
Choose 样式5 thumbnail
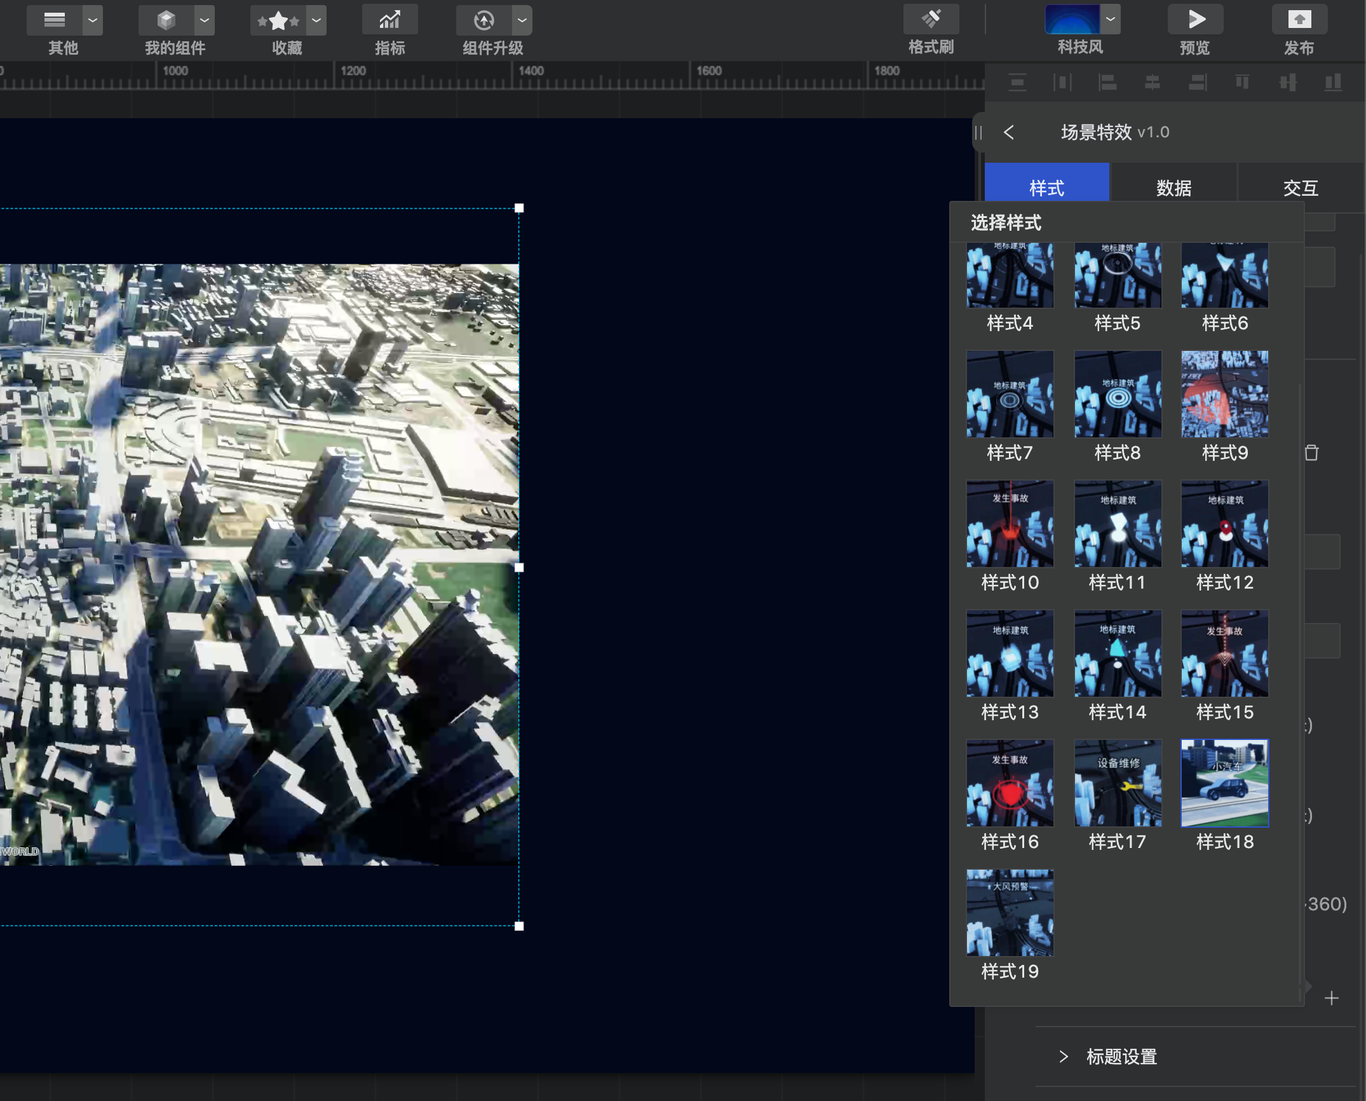pyautogui.click(x=1118, y=275)
